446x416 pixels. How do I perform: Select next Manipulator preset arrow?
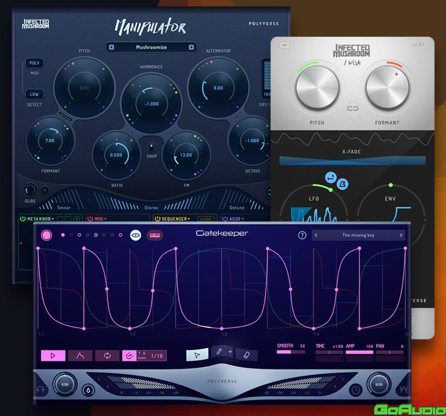click(x=191, y=47)
